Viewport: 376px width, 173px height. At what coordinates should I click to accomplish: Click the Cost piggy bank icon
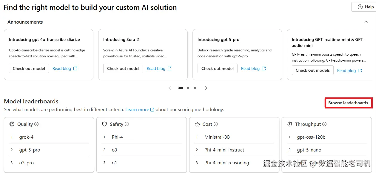[x=197, y=124]
